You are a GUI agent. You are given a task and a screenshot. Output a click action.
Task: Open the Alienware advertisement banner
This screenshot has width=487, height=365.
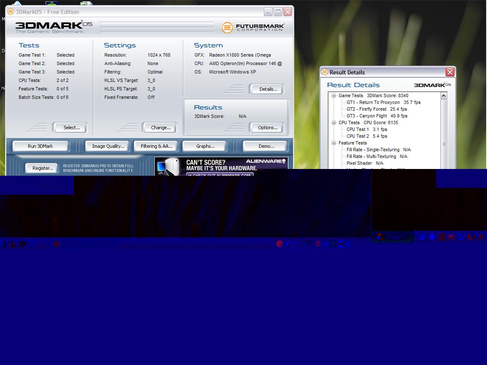(221, 166)
